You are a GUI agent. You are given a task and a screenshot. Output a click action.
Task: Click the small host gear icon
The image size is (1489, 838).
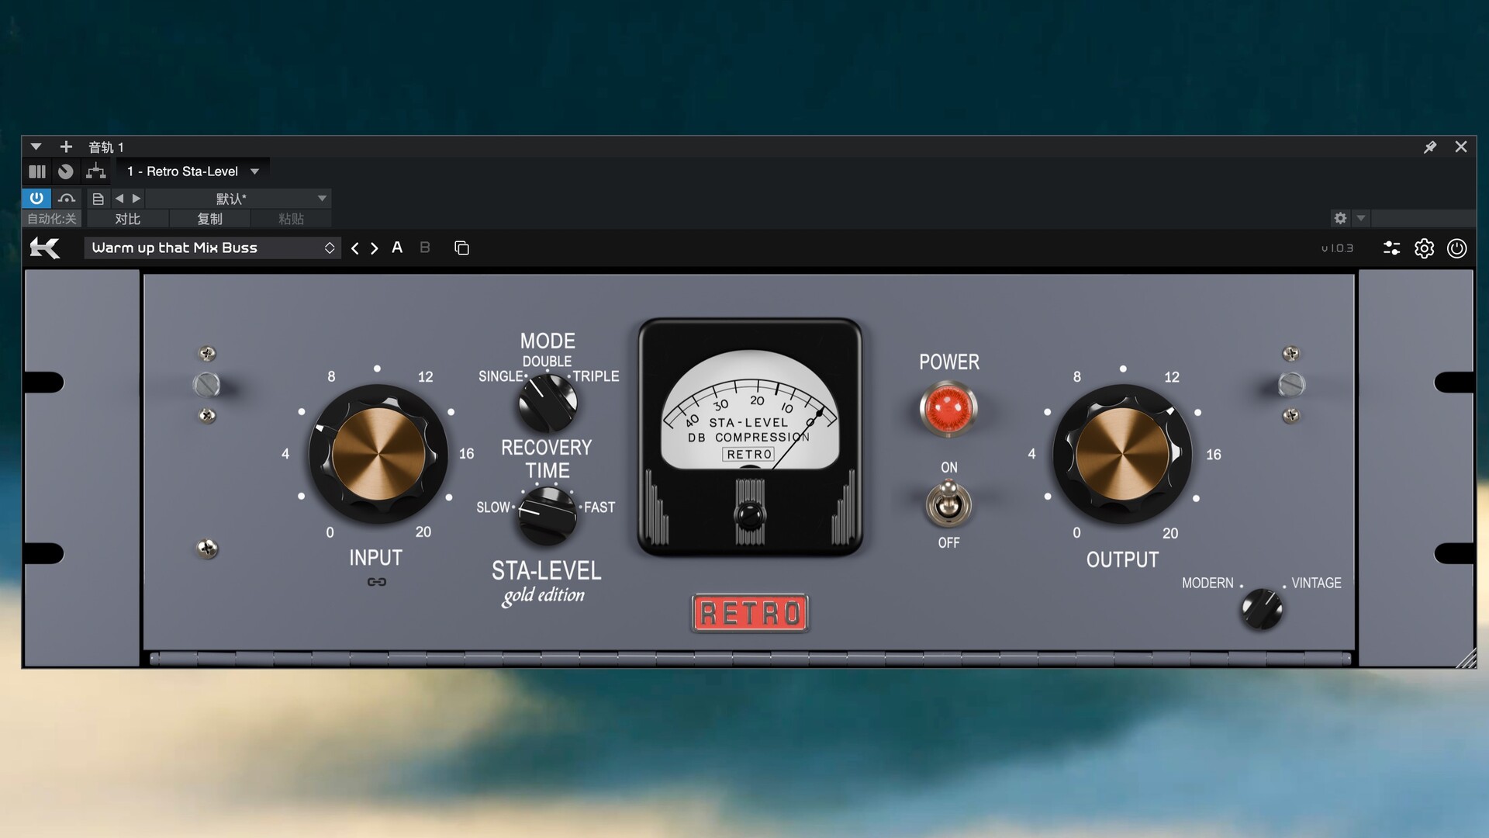[x=1340, y=218]
